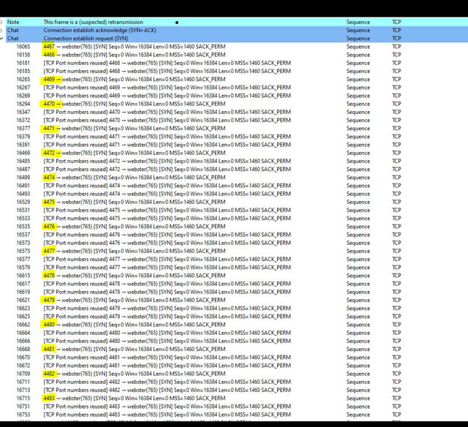Choose packet 16711 row
The height and width of the screenshot is (427, 468).
coord(234,382)
